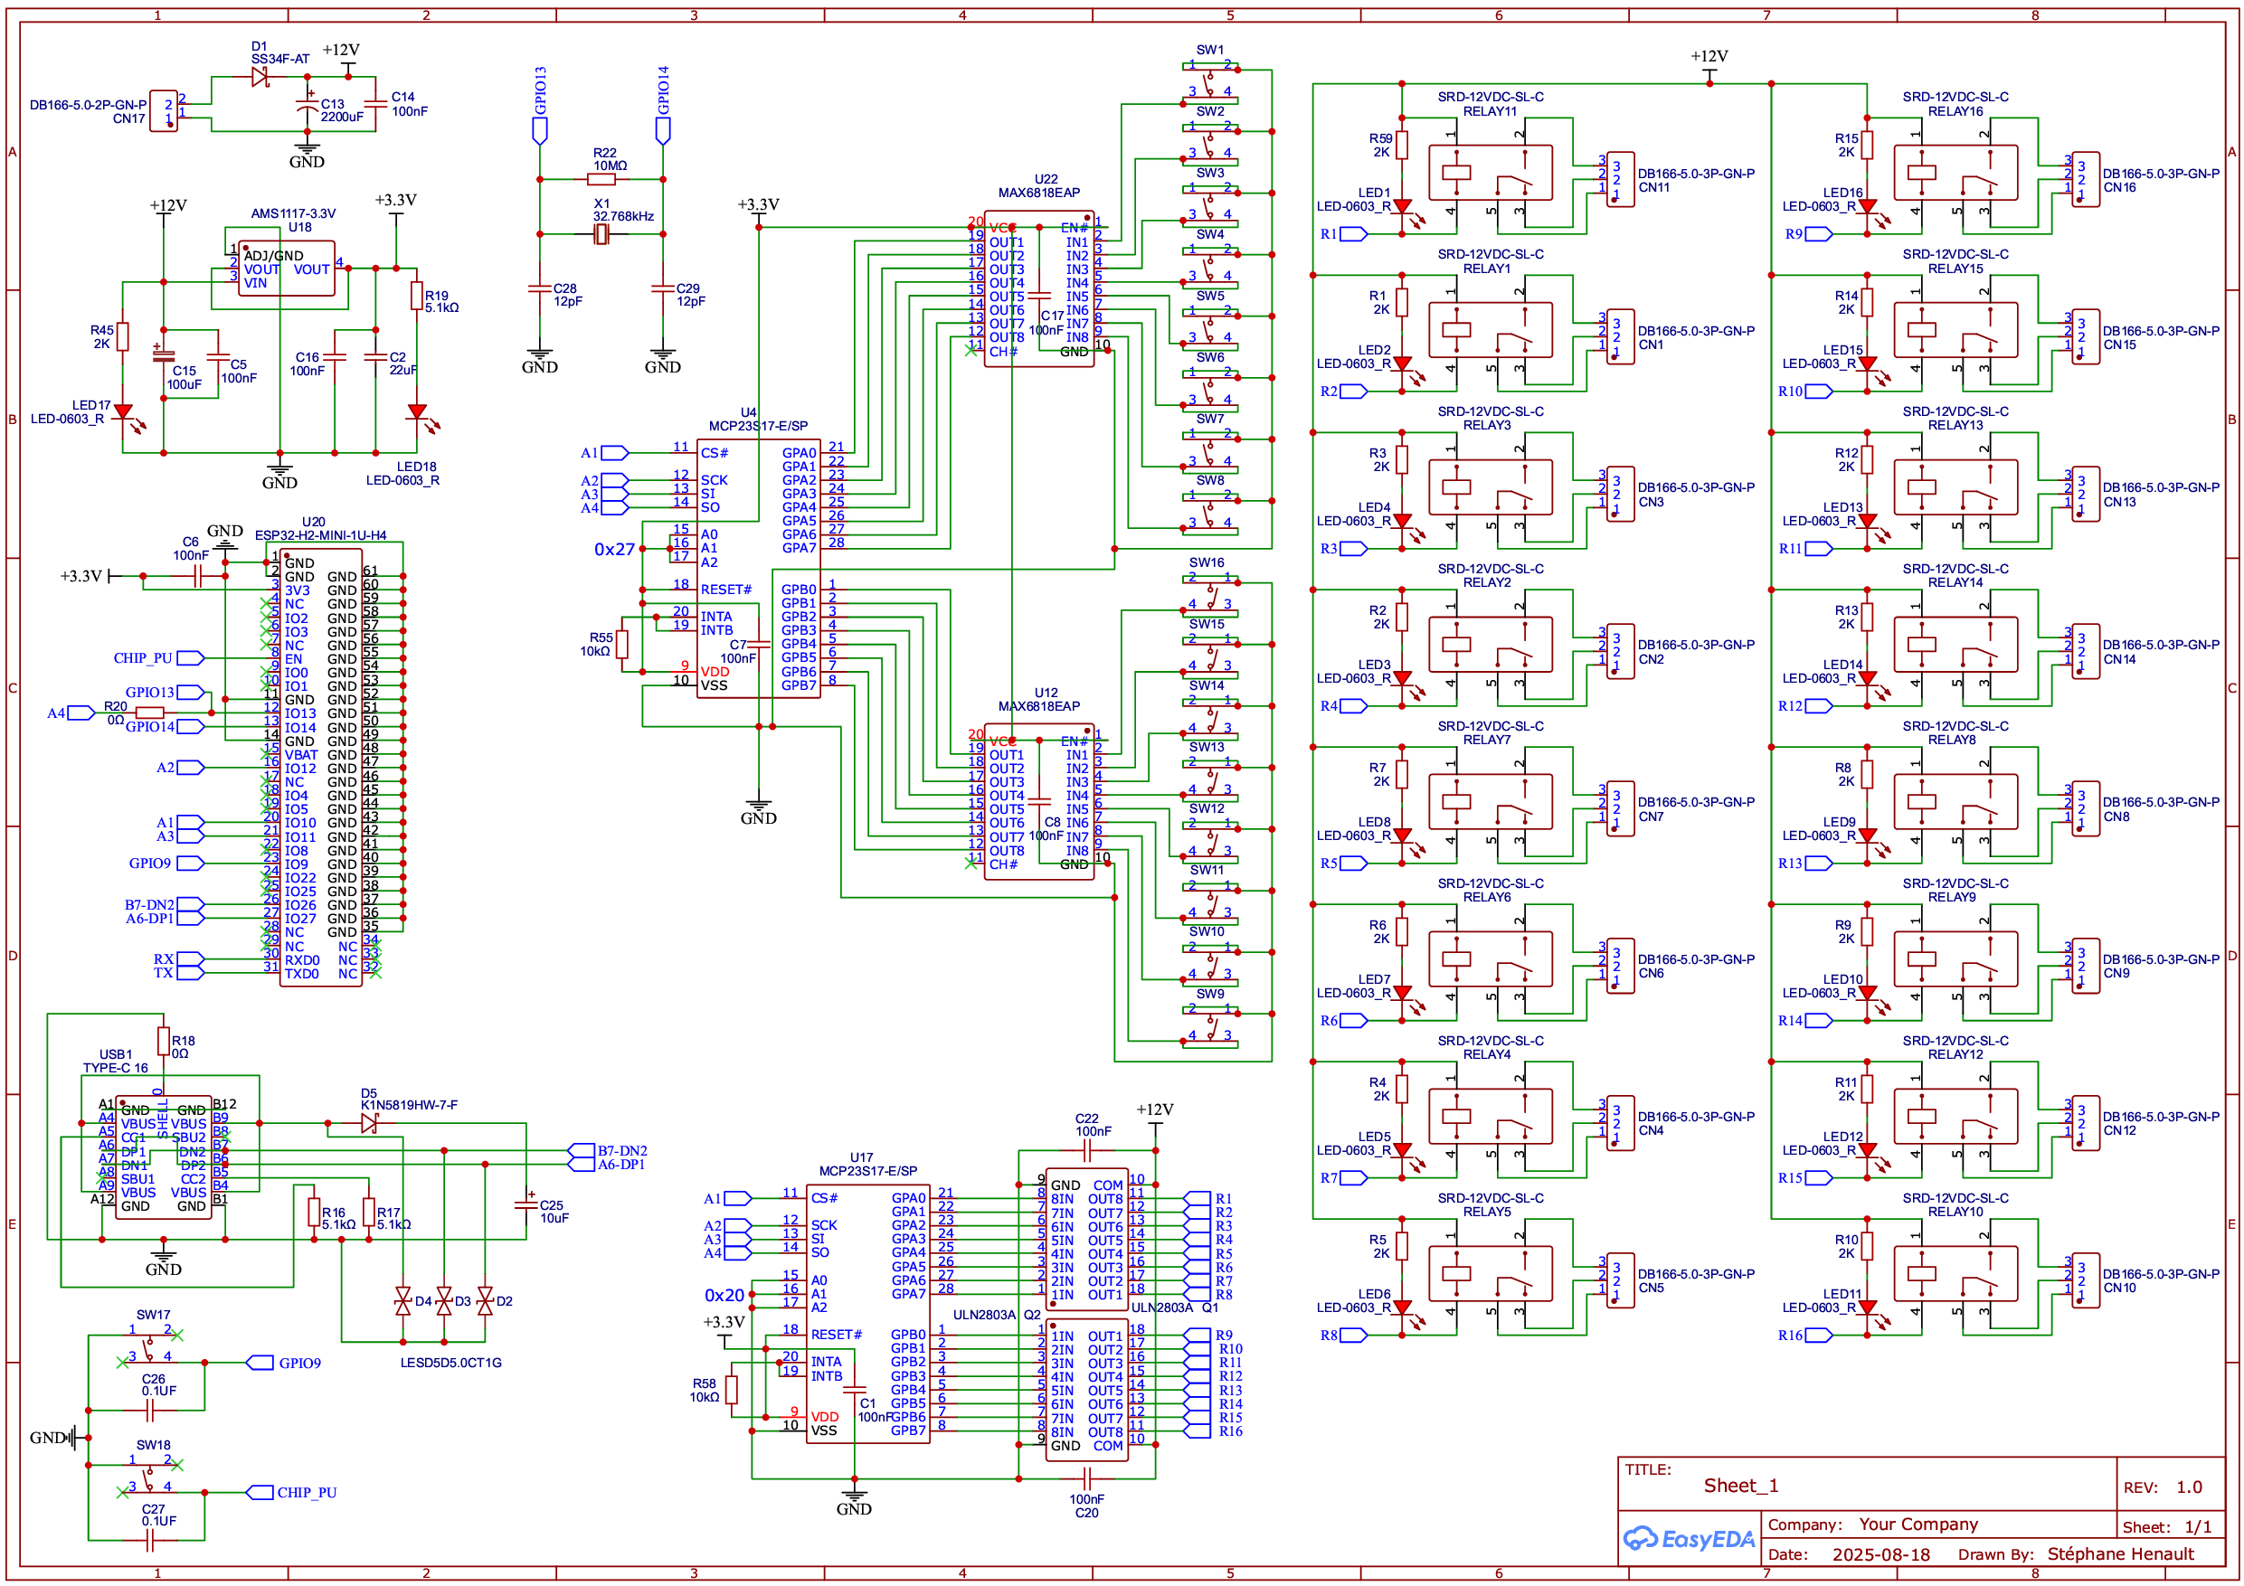Click the LED17 symbol below R45
The image size is (2244, 1586).
pos(123,412)
